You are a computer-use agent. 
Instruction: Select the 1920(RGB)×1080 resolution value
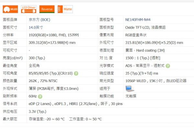pyautogui.click(x=54, y=35)
